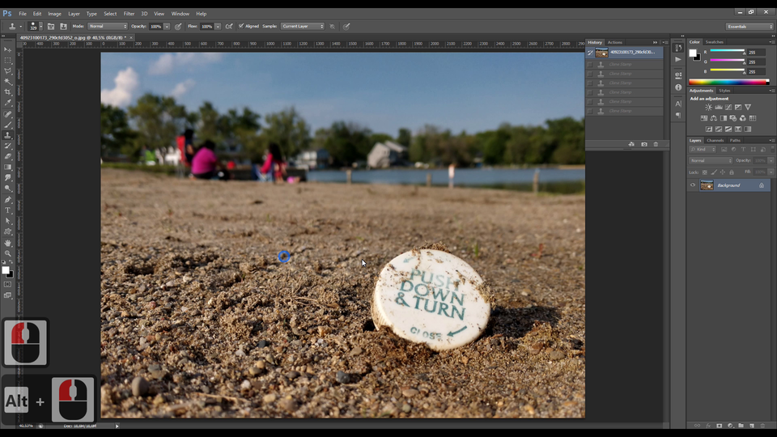Select the Brush tool
This screenshot has width=777, height=437.
[7, 125]
